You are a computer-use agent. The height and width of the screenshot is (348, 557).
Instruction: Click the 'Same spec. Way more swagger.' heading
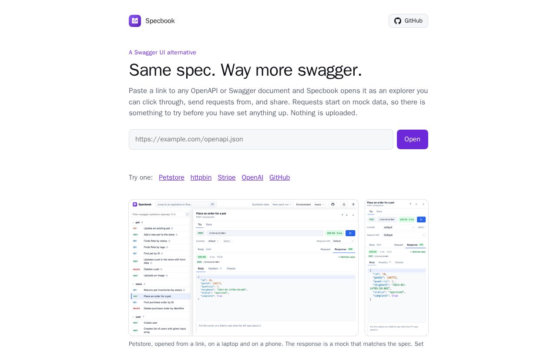245,70
